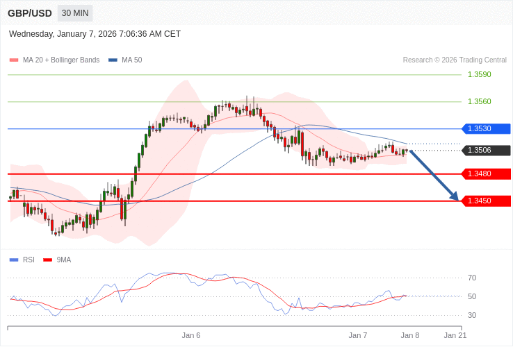Click the MA 50 legend swatch
This screenshot has width=513, height=347.
click(x=113, y=60)
